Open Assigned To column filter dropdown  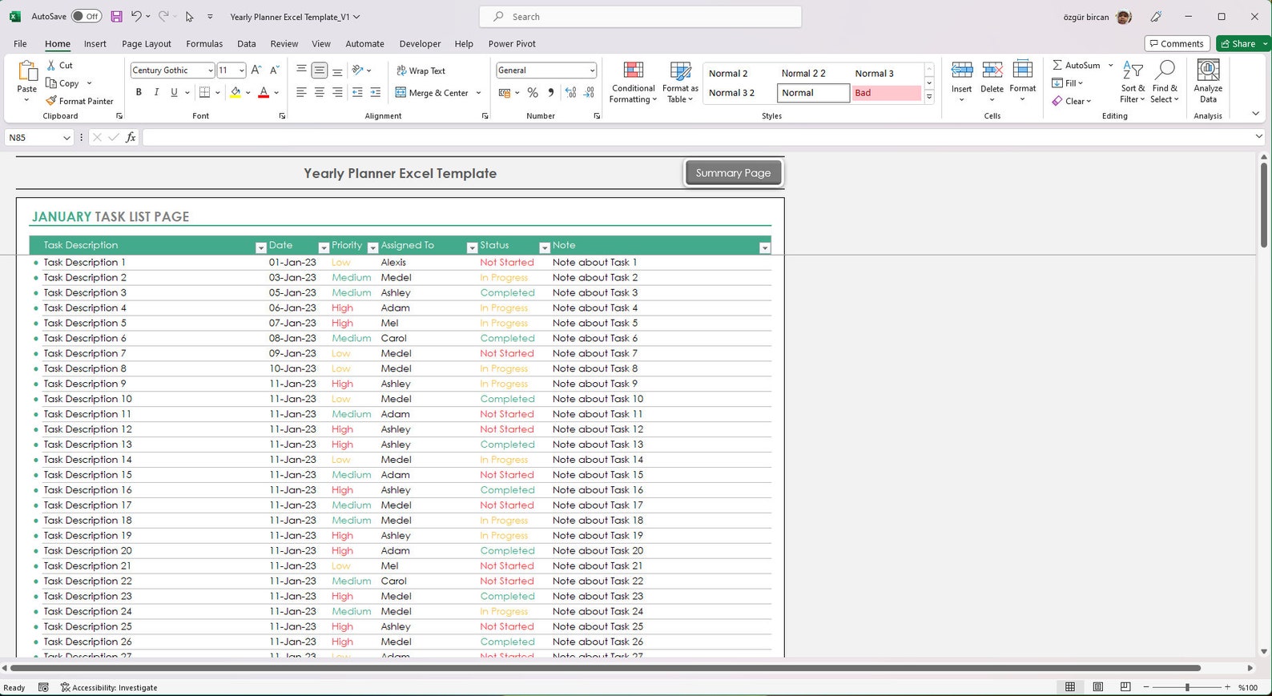point(472,247)
